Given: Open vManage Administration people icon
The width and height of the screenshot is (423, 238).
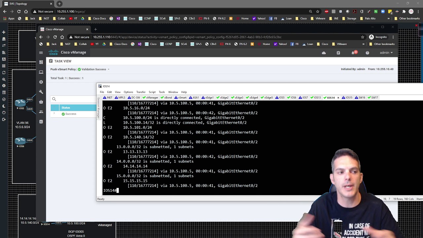Looking at the screenshot, I should pos(41,112).
